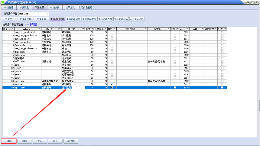The width and height of the screenshot is (260, 146).
Task: Uncheck the 隐藏 checkbox in source row
Action: pyautogui.click(x=112, y=84)
